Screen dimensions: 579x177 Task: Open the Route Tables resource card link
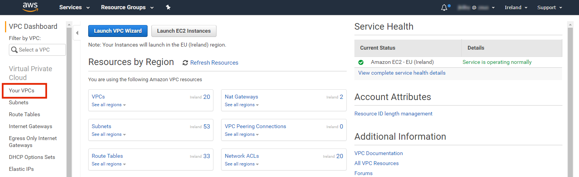click(x=107, y=156)
